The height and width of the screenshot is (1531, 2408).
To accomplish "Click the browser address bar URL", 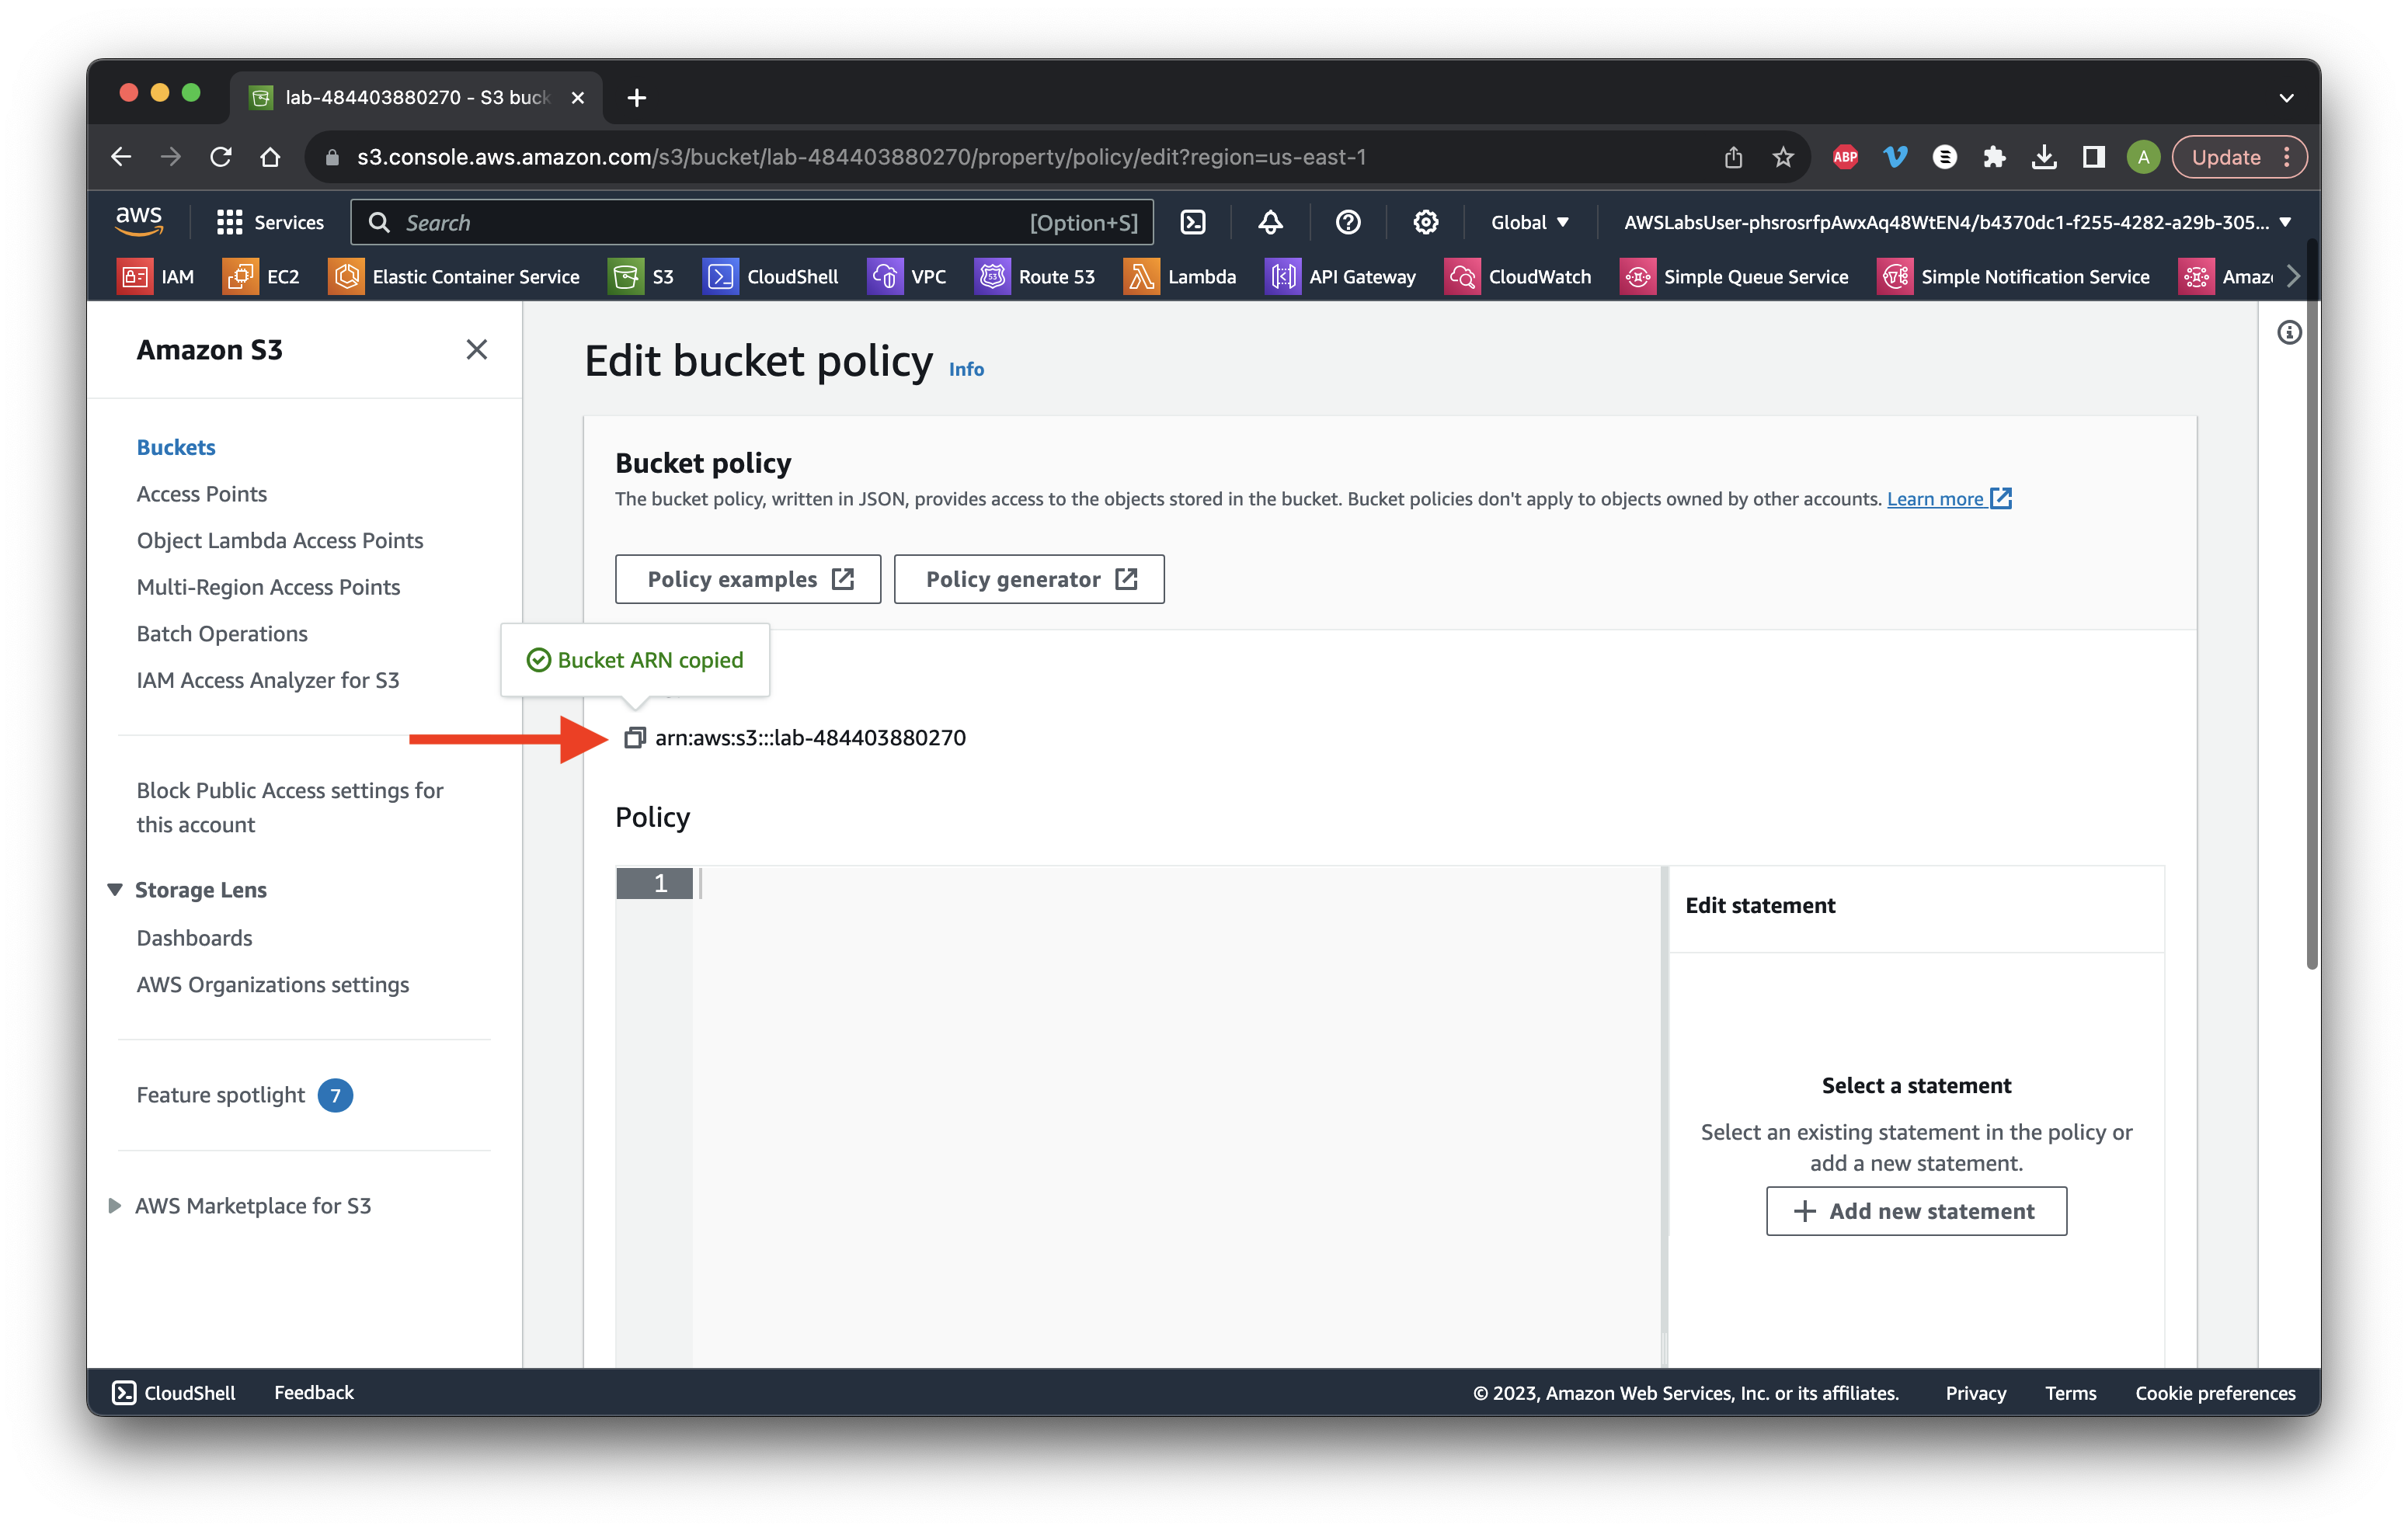I will click(x=861, y=157).
